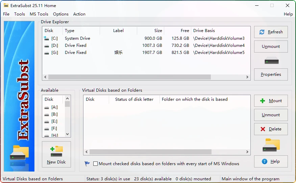Click the green plus Mount button
The height and width of the screenshot is (183, 296).
pyautogui.click(x=271, y=101)
